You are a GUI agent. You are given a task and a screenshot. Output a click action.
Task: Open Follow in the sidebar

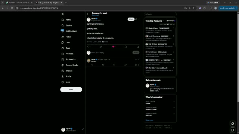[x=66, y=37]
